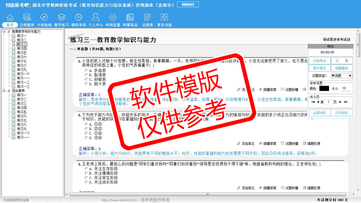The width and height of the screenshot is (361, 203).
Task: Select option A. ①② in question 2
Action: pyautogui.click(x=86, y=124)
